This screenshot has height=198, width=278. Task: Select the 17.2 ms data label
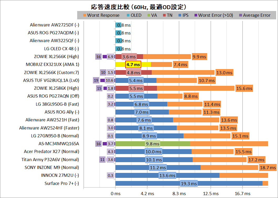tap(256, 160)
